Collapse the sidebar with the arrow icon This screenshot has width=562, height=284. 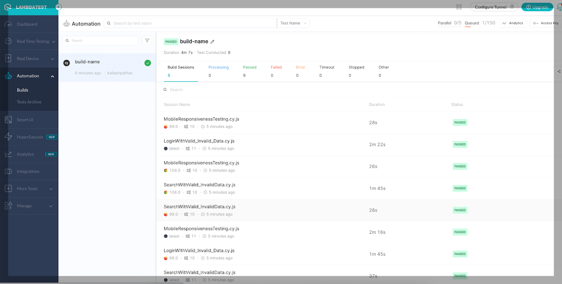[x=59, y=7]
